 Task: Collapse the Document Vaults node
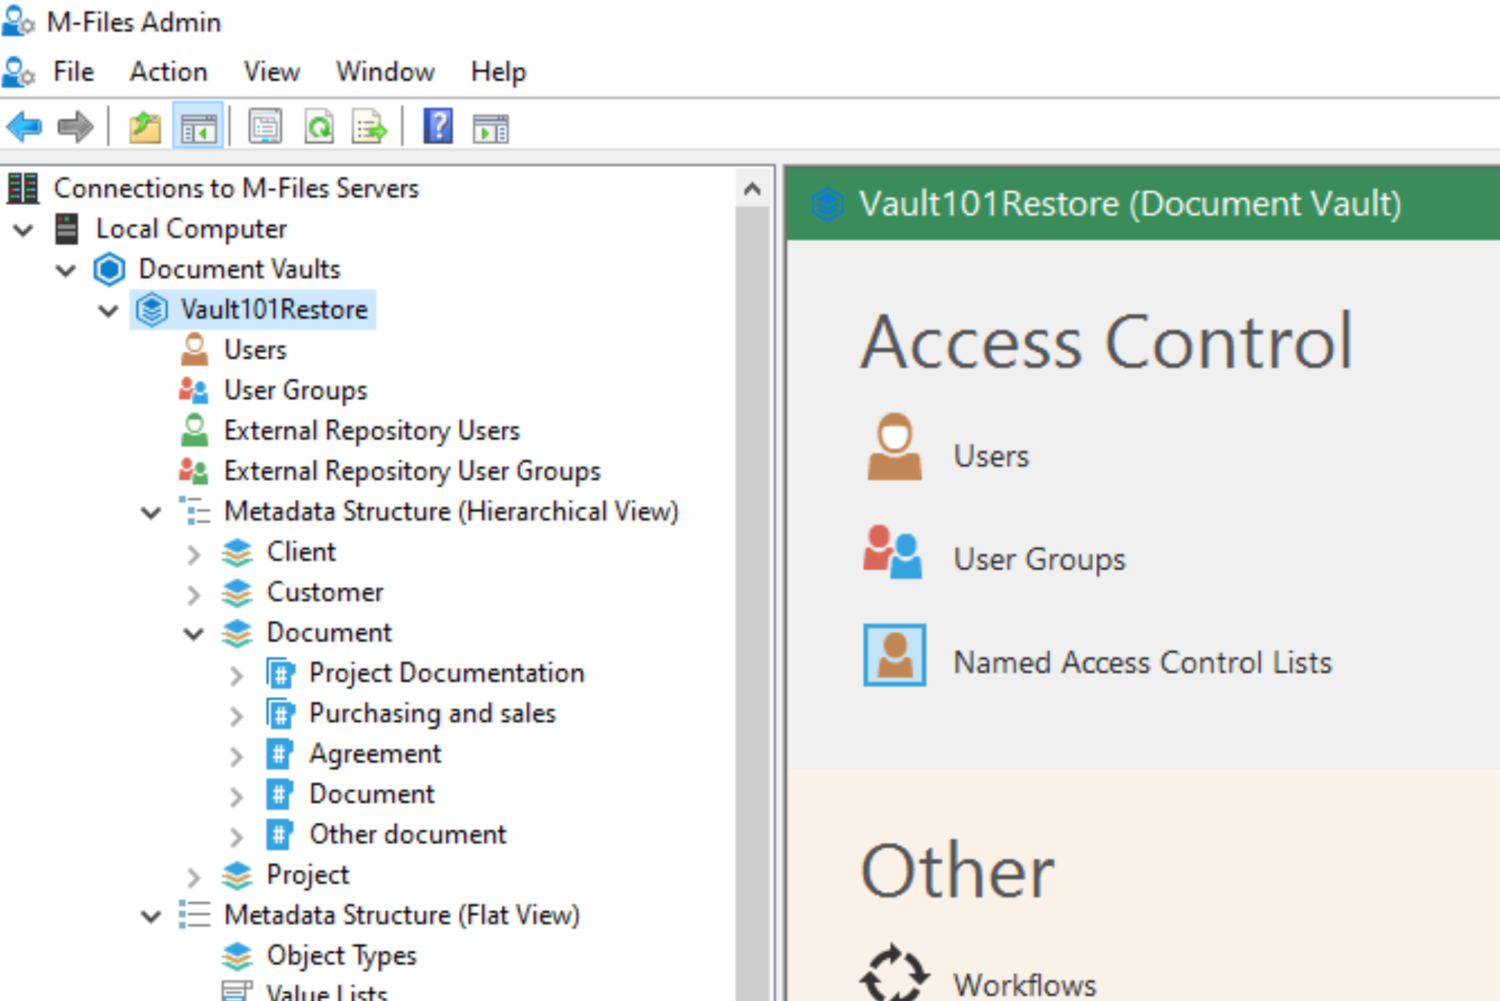pyautogui.click(x=66, y=270)
